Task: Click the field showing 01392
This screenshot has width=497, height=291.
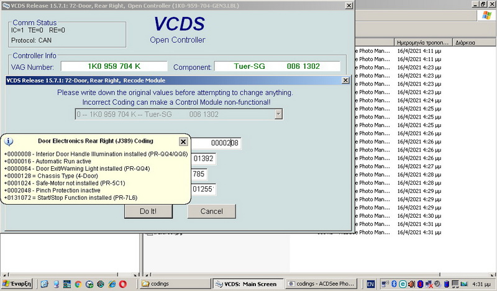Action: tap(204, 159)
